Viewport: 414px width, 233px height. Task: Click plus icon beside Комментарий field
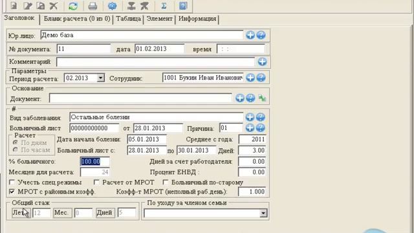coord(262,61)
